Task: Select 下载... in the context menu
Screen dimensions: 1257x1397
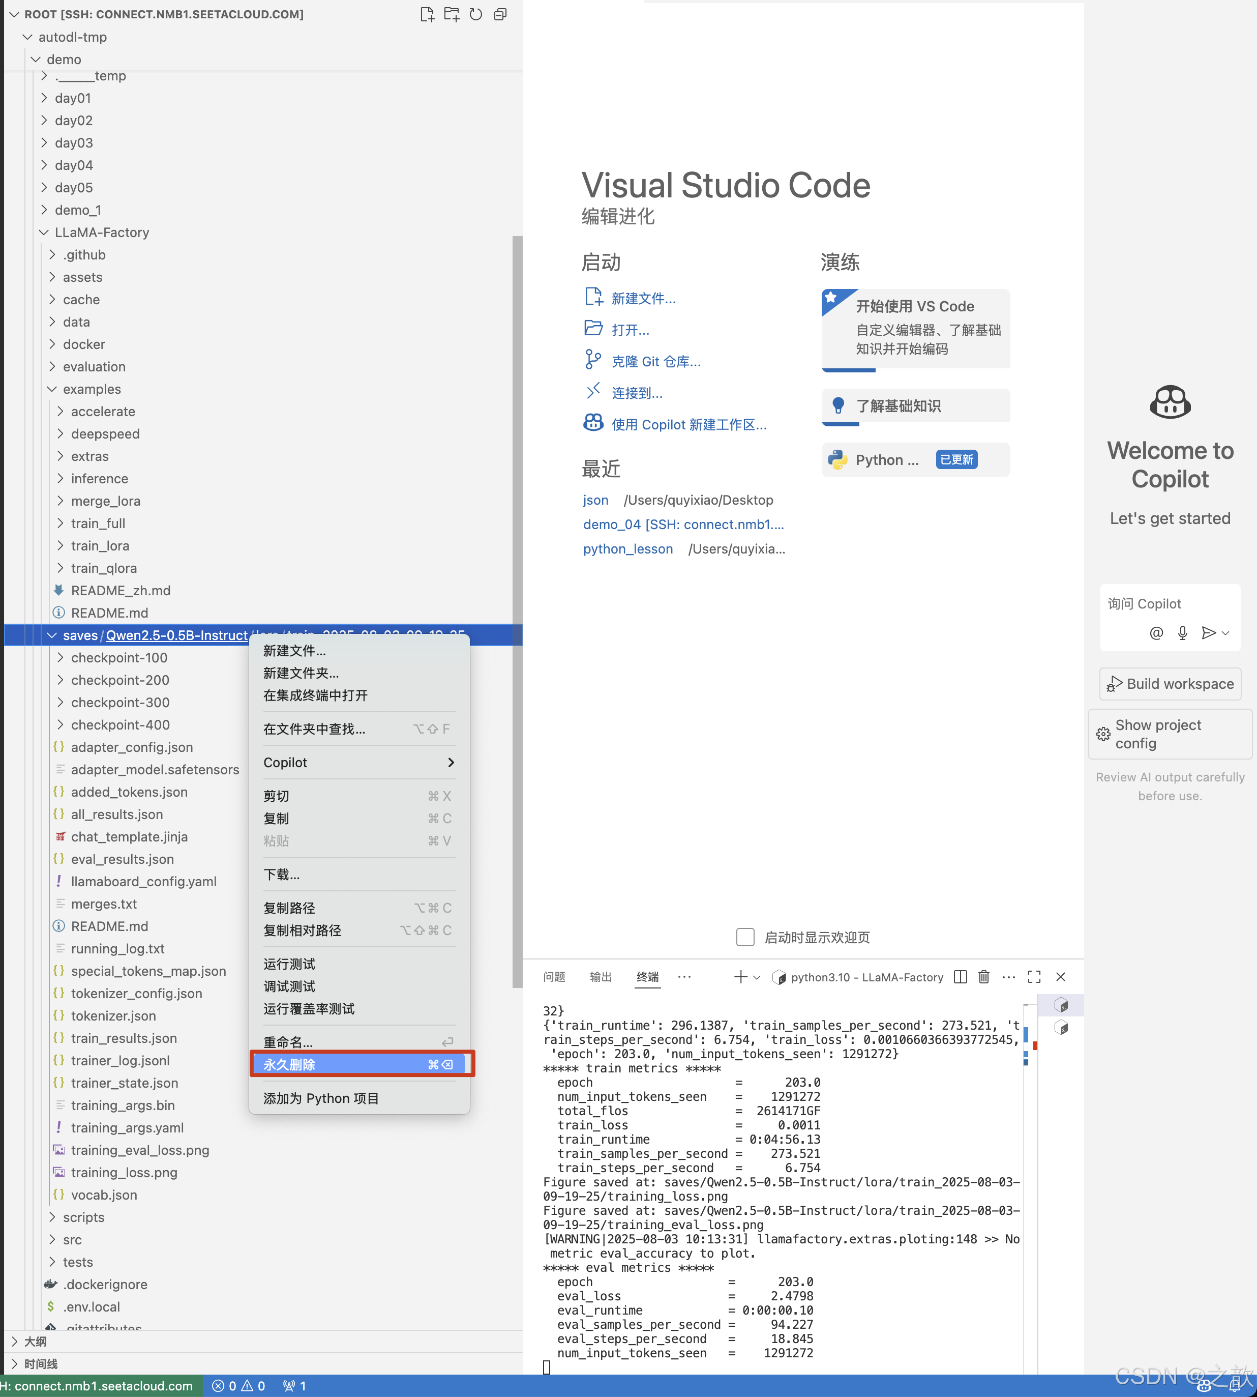Action: click(359, 875)
